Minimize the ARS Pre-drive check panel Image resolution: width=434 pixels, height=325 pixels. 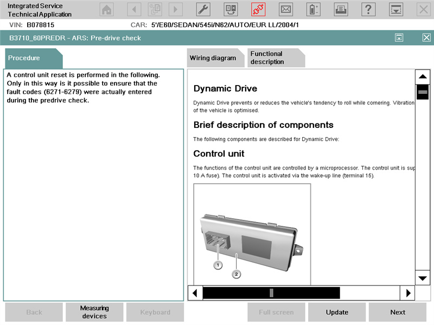click(399, 37)
